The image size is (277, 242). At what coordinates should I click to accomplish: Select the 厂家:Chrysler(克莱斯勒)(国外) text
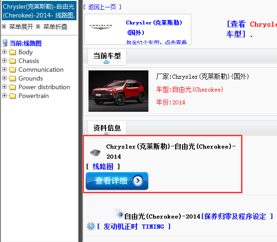click(202, 76)
